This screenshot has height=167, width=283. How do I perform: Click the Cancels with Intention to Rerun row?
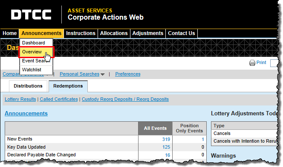pyautogui.click(x=244, y=141)
